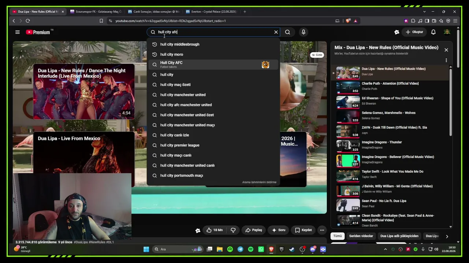The width and height of the screenshot is (469, 263).
Task: Open the account avatar menu
Action: tap(447, 32)
